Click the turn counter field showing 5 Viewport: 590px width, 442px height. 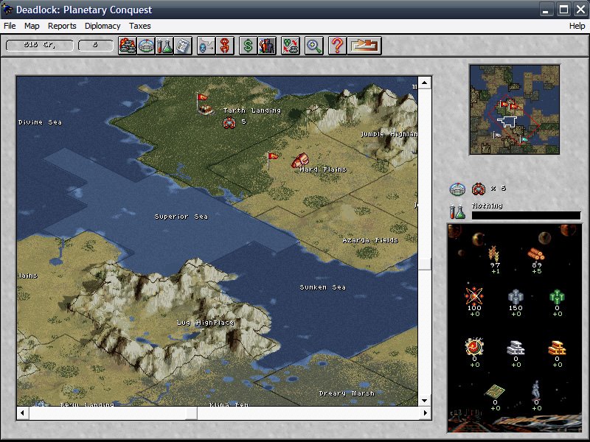[x=96, y=45]
